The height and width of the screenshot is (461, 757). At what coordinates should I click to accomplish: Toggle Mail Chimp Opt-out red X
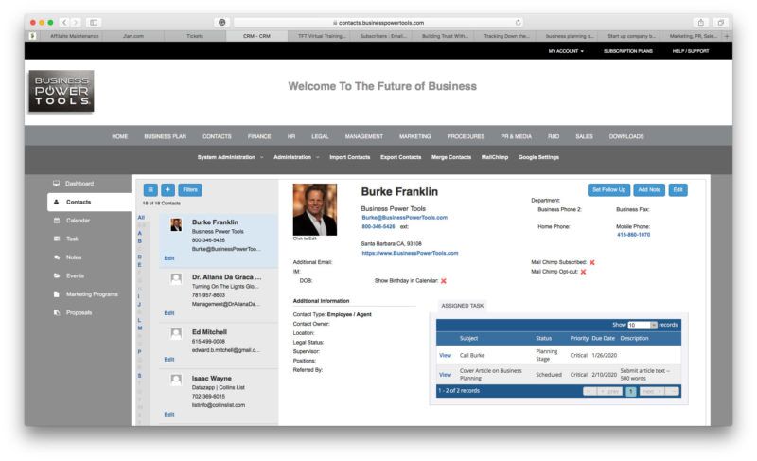[x=583, y=272]
